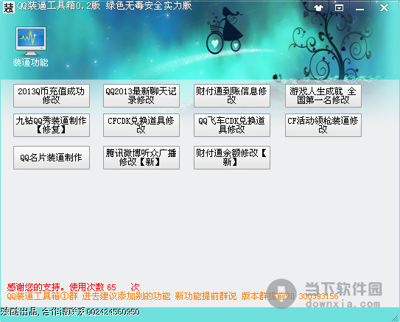Open 腾讯微博听众广播修改【新】
Viewport: 400px width, 322px height.
[141, 158]
